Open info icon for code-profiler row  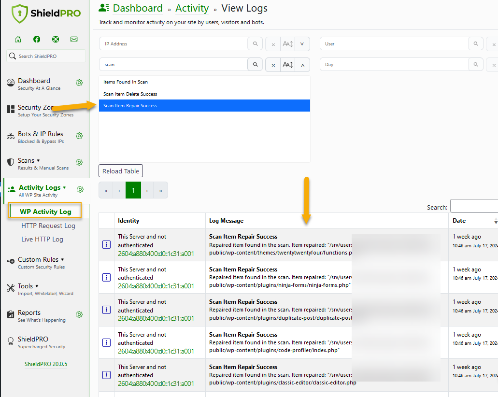106,343
